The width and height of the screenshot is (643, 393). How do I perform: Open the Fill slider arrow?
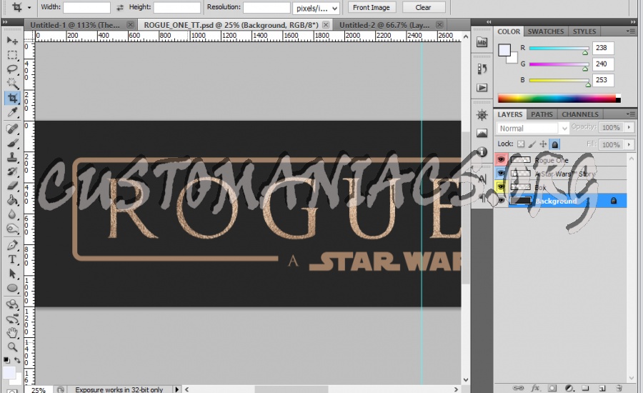[629, 144]
